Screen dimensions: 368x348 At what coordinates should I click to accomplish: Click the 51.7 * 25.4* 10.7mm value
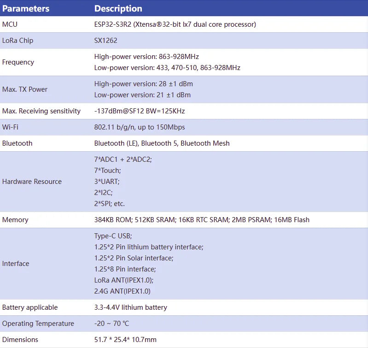point(125,340)
